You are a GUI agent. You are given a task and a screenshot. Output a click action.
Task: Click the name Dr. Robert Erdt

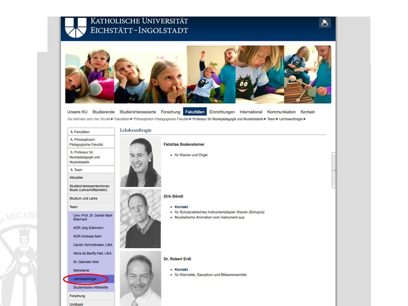[177, 259]
